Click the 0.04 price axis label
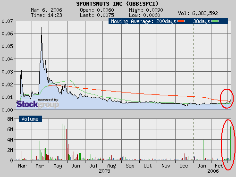236x177 pixels. pos(7,59)
